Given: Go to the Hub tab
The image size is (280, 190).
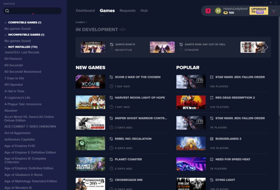Looking at the screenshot, I should [x=144, y=11].
